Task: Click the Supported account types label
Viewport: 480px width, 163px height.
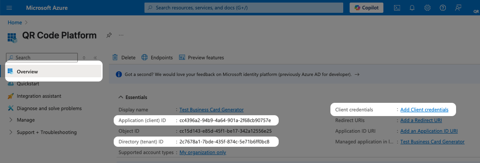Action: (146, 152)
